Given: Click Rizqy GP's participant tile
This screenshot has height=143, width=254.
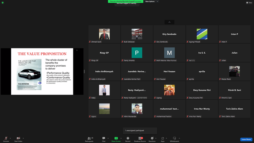Looking at the screenshot, I should tap(104, 53).
